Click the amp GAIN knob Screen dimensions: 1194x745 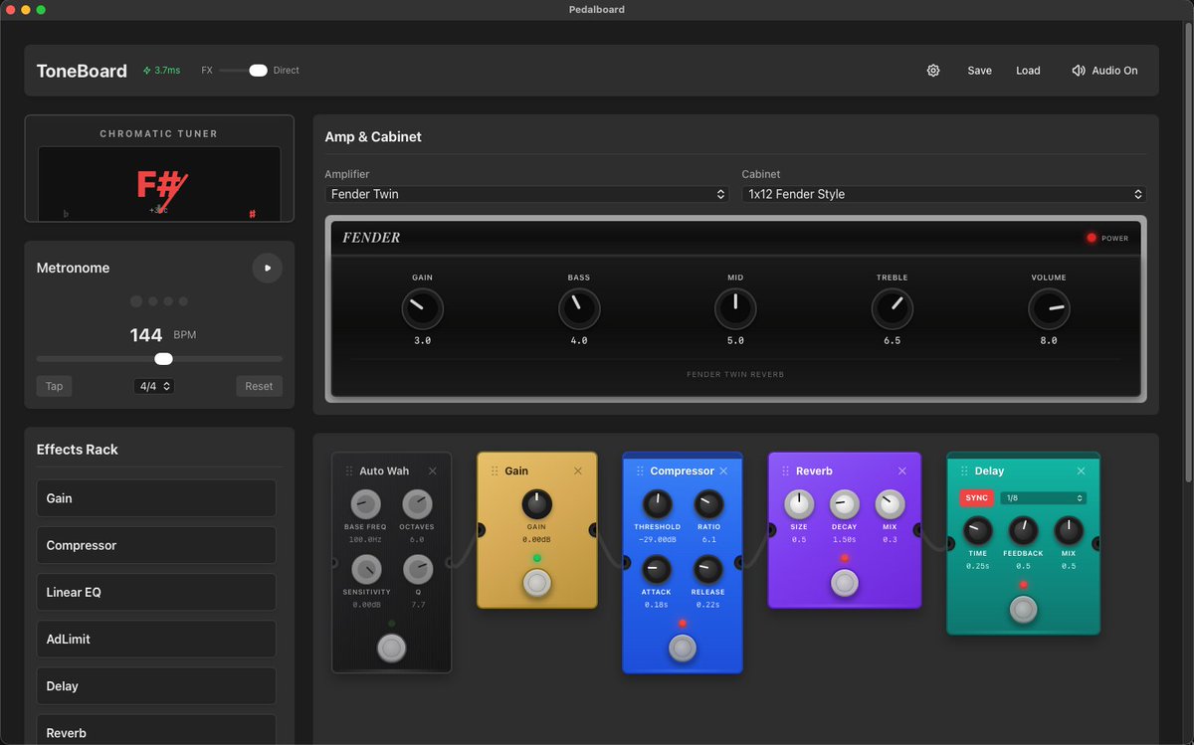(422, 309)
